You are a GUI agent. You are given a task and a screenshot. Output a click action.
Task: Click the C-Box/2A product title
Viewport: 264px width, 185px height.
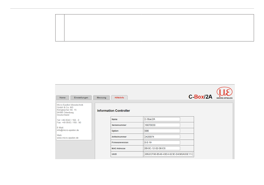(200, 97)
